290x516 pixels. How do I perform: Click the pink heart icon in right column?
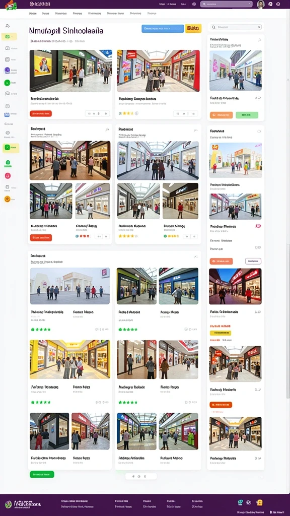[x=258, y=226]
